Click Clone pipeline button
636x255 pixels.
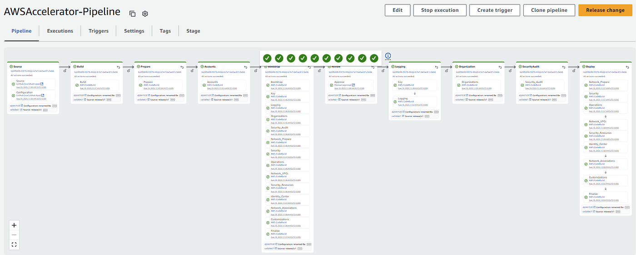pos(549,10)
